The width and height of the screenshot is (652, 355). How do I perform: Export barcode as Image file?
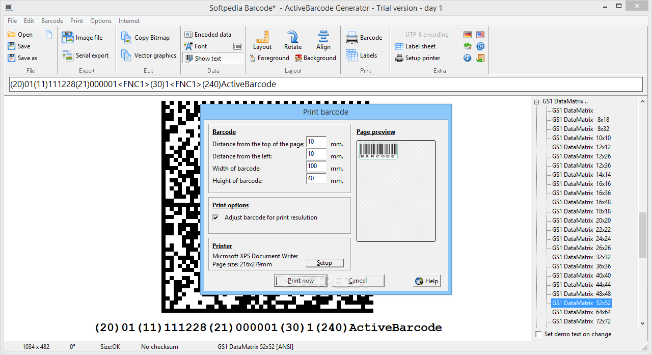pos(83,38)
